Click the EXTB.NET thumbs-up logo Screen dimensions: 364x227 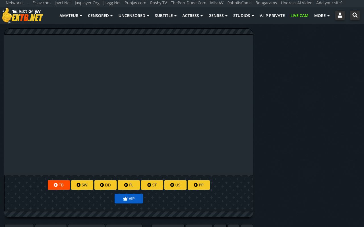point(23,16)
